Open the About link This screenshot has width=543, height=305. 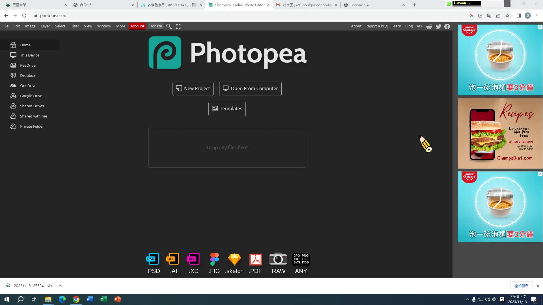coord(356,26)
